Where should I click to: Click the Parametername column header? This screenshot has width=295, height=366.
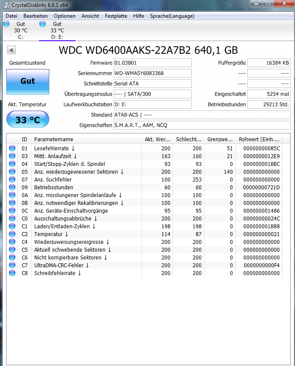[86, 139]
